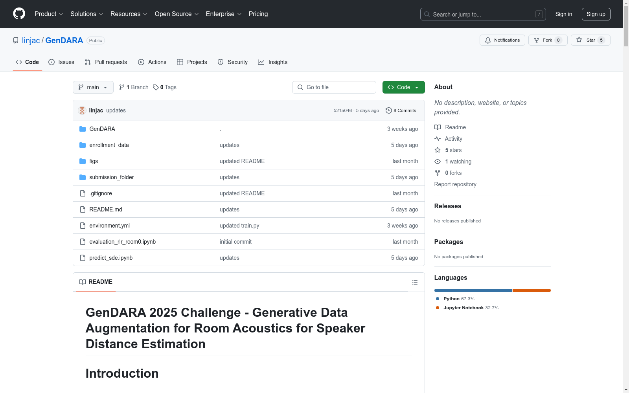Open commit hash 521a046

click(x=343, y=110)
